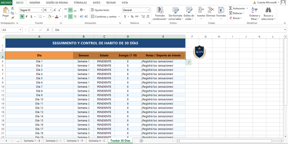Click the Rellenar fill button
Image resolution: width=288 pixels, height=144 pixels.
(236, 13)
